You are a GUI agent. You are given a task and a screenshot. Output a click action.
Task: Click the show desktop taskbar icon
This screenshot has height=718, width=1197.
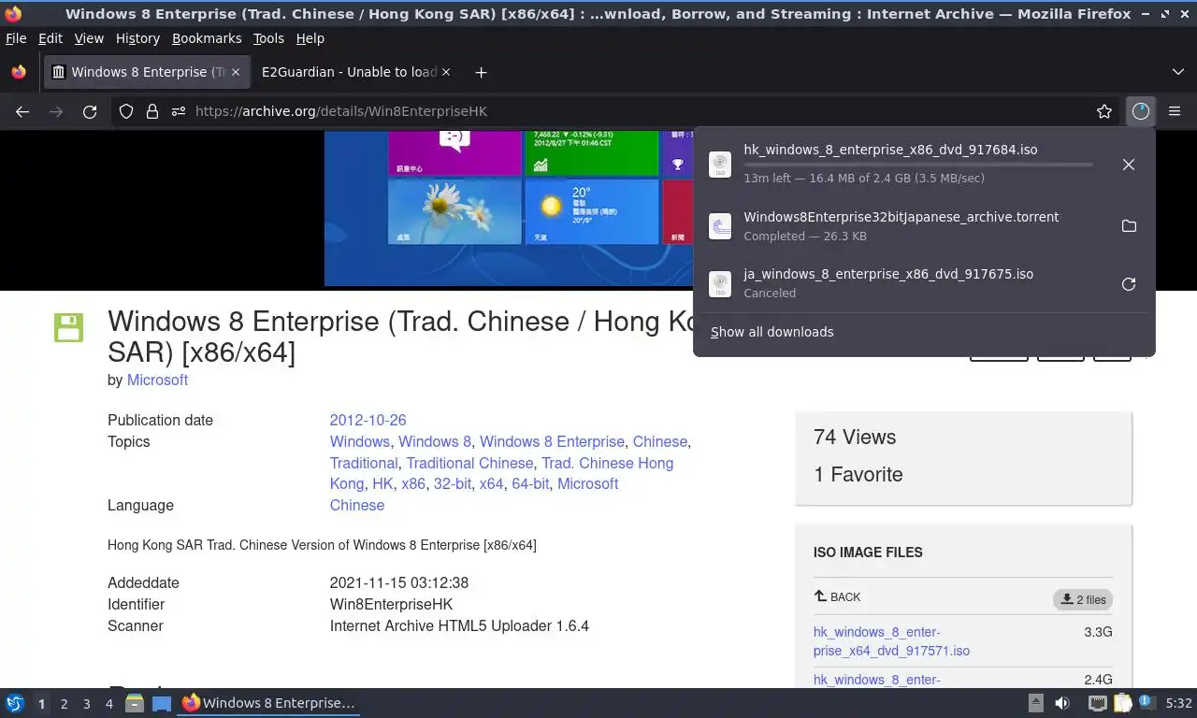pos(161,703)
